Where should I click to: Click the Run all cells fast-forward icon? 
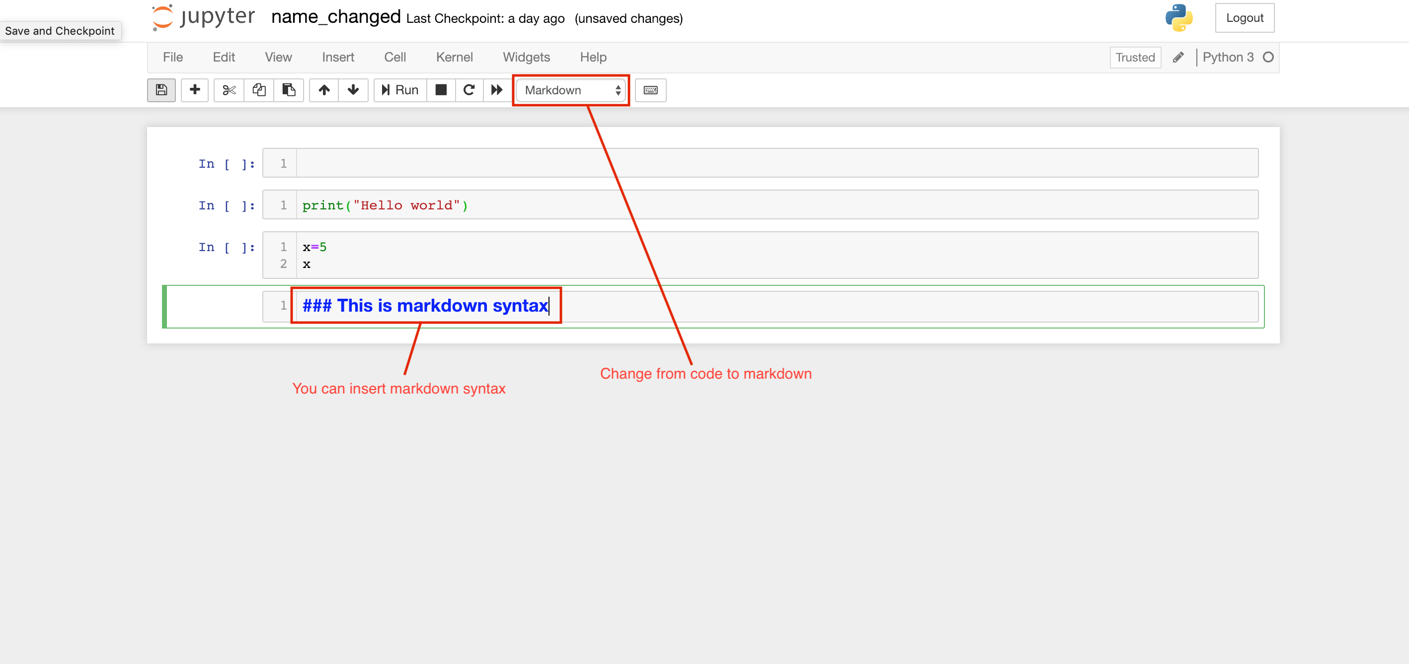pos(497,89)
